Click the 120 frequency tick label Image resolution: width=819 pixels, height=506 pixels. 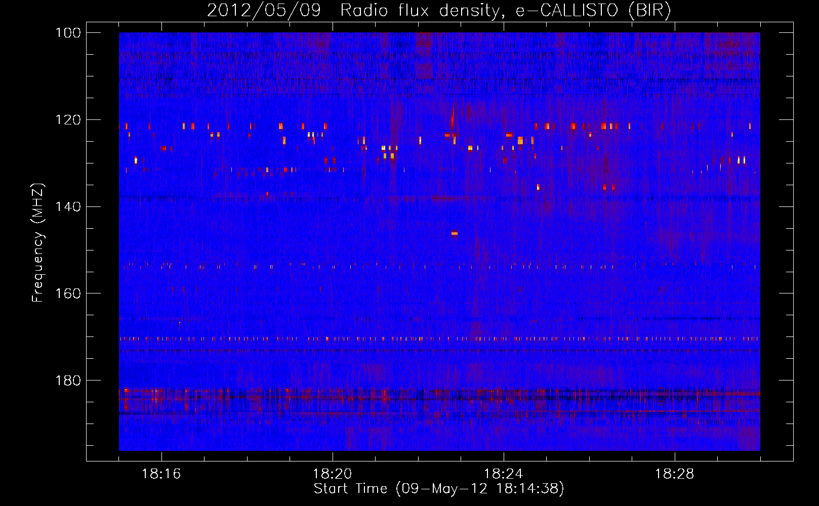click(68, 120)
